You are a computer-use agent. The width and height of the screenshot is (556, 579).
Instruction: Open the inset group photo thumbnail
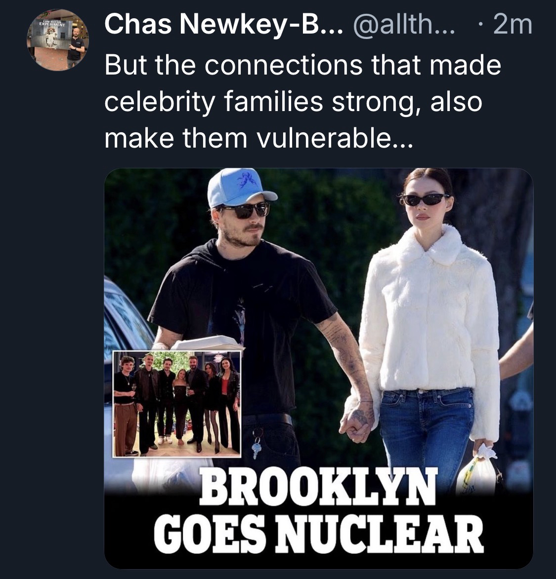point(177,404)
